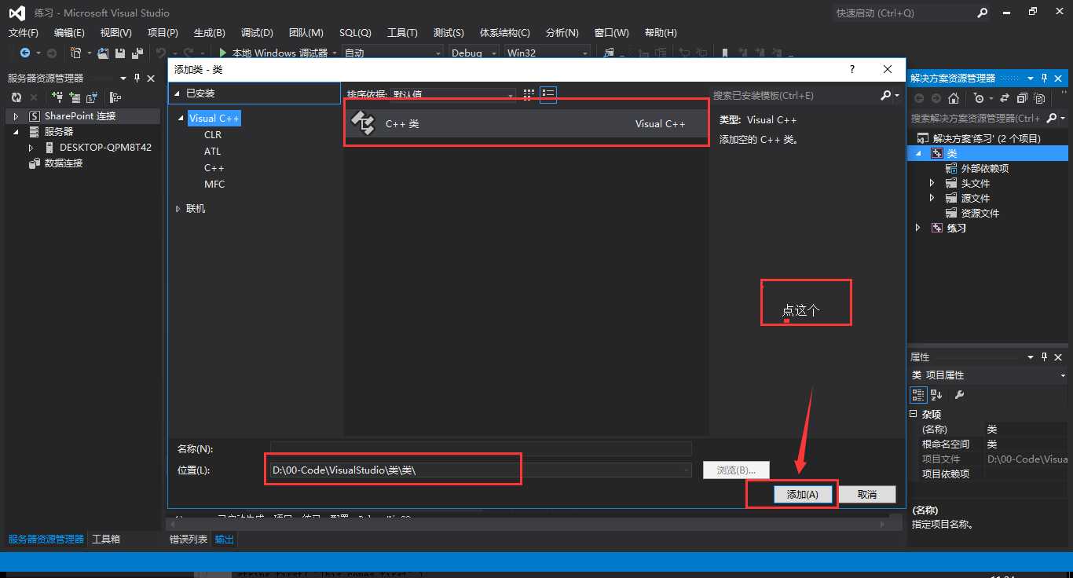Screen dimensions: 1073x578
Task: Close the 服务器资源管理器 panel
Action: click(x=151, y=78)
